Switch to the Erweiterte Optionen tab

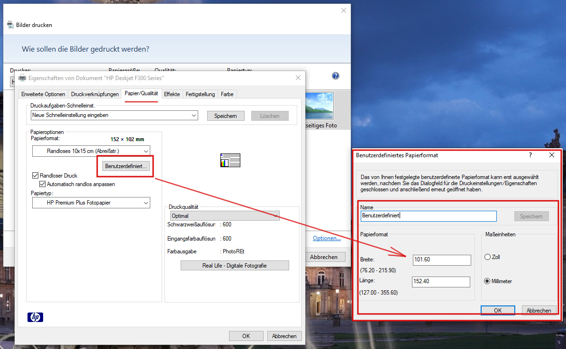point(43,94)
